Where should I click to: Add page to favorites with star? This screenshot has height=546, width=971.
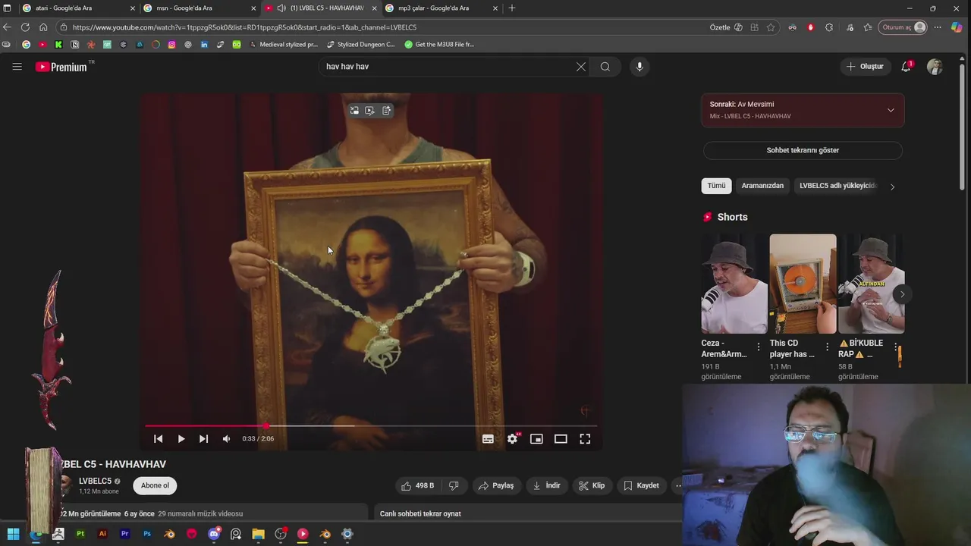[771, 27]
